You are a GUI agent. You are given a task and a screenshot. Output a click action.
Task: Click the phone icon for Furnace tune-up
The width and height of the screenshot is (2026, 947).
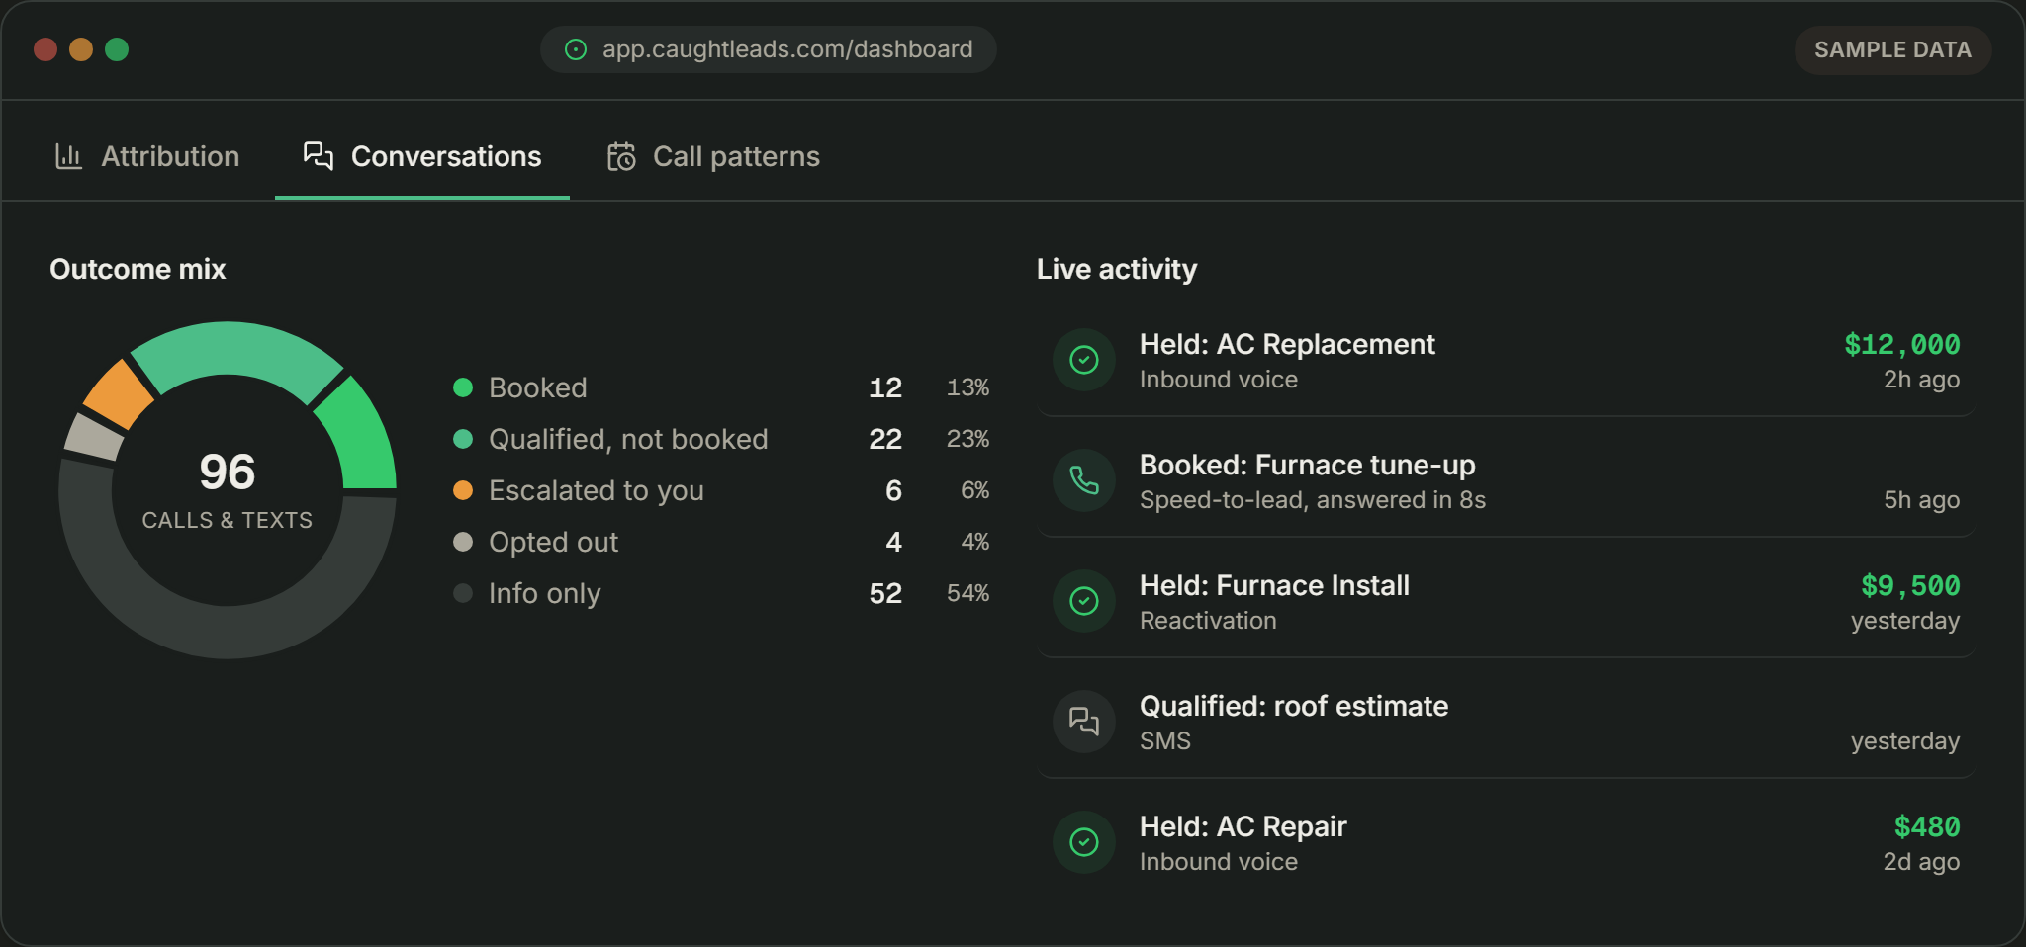(x=1084, y=480)
